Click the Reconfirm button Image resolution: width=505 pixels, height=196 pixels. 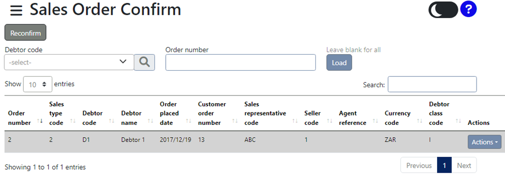tap(25, 32)
